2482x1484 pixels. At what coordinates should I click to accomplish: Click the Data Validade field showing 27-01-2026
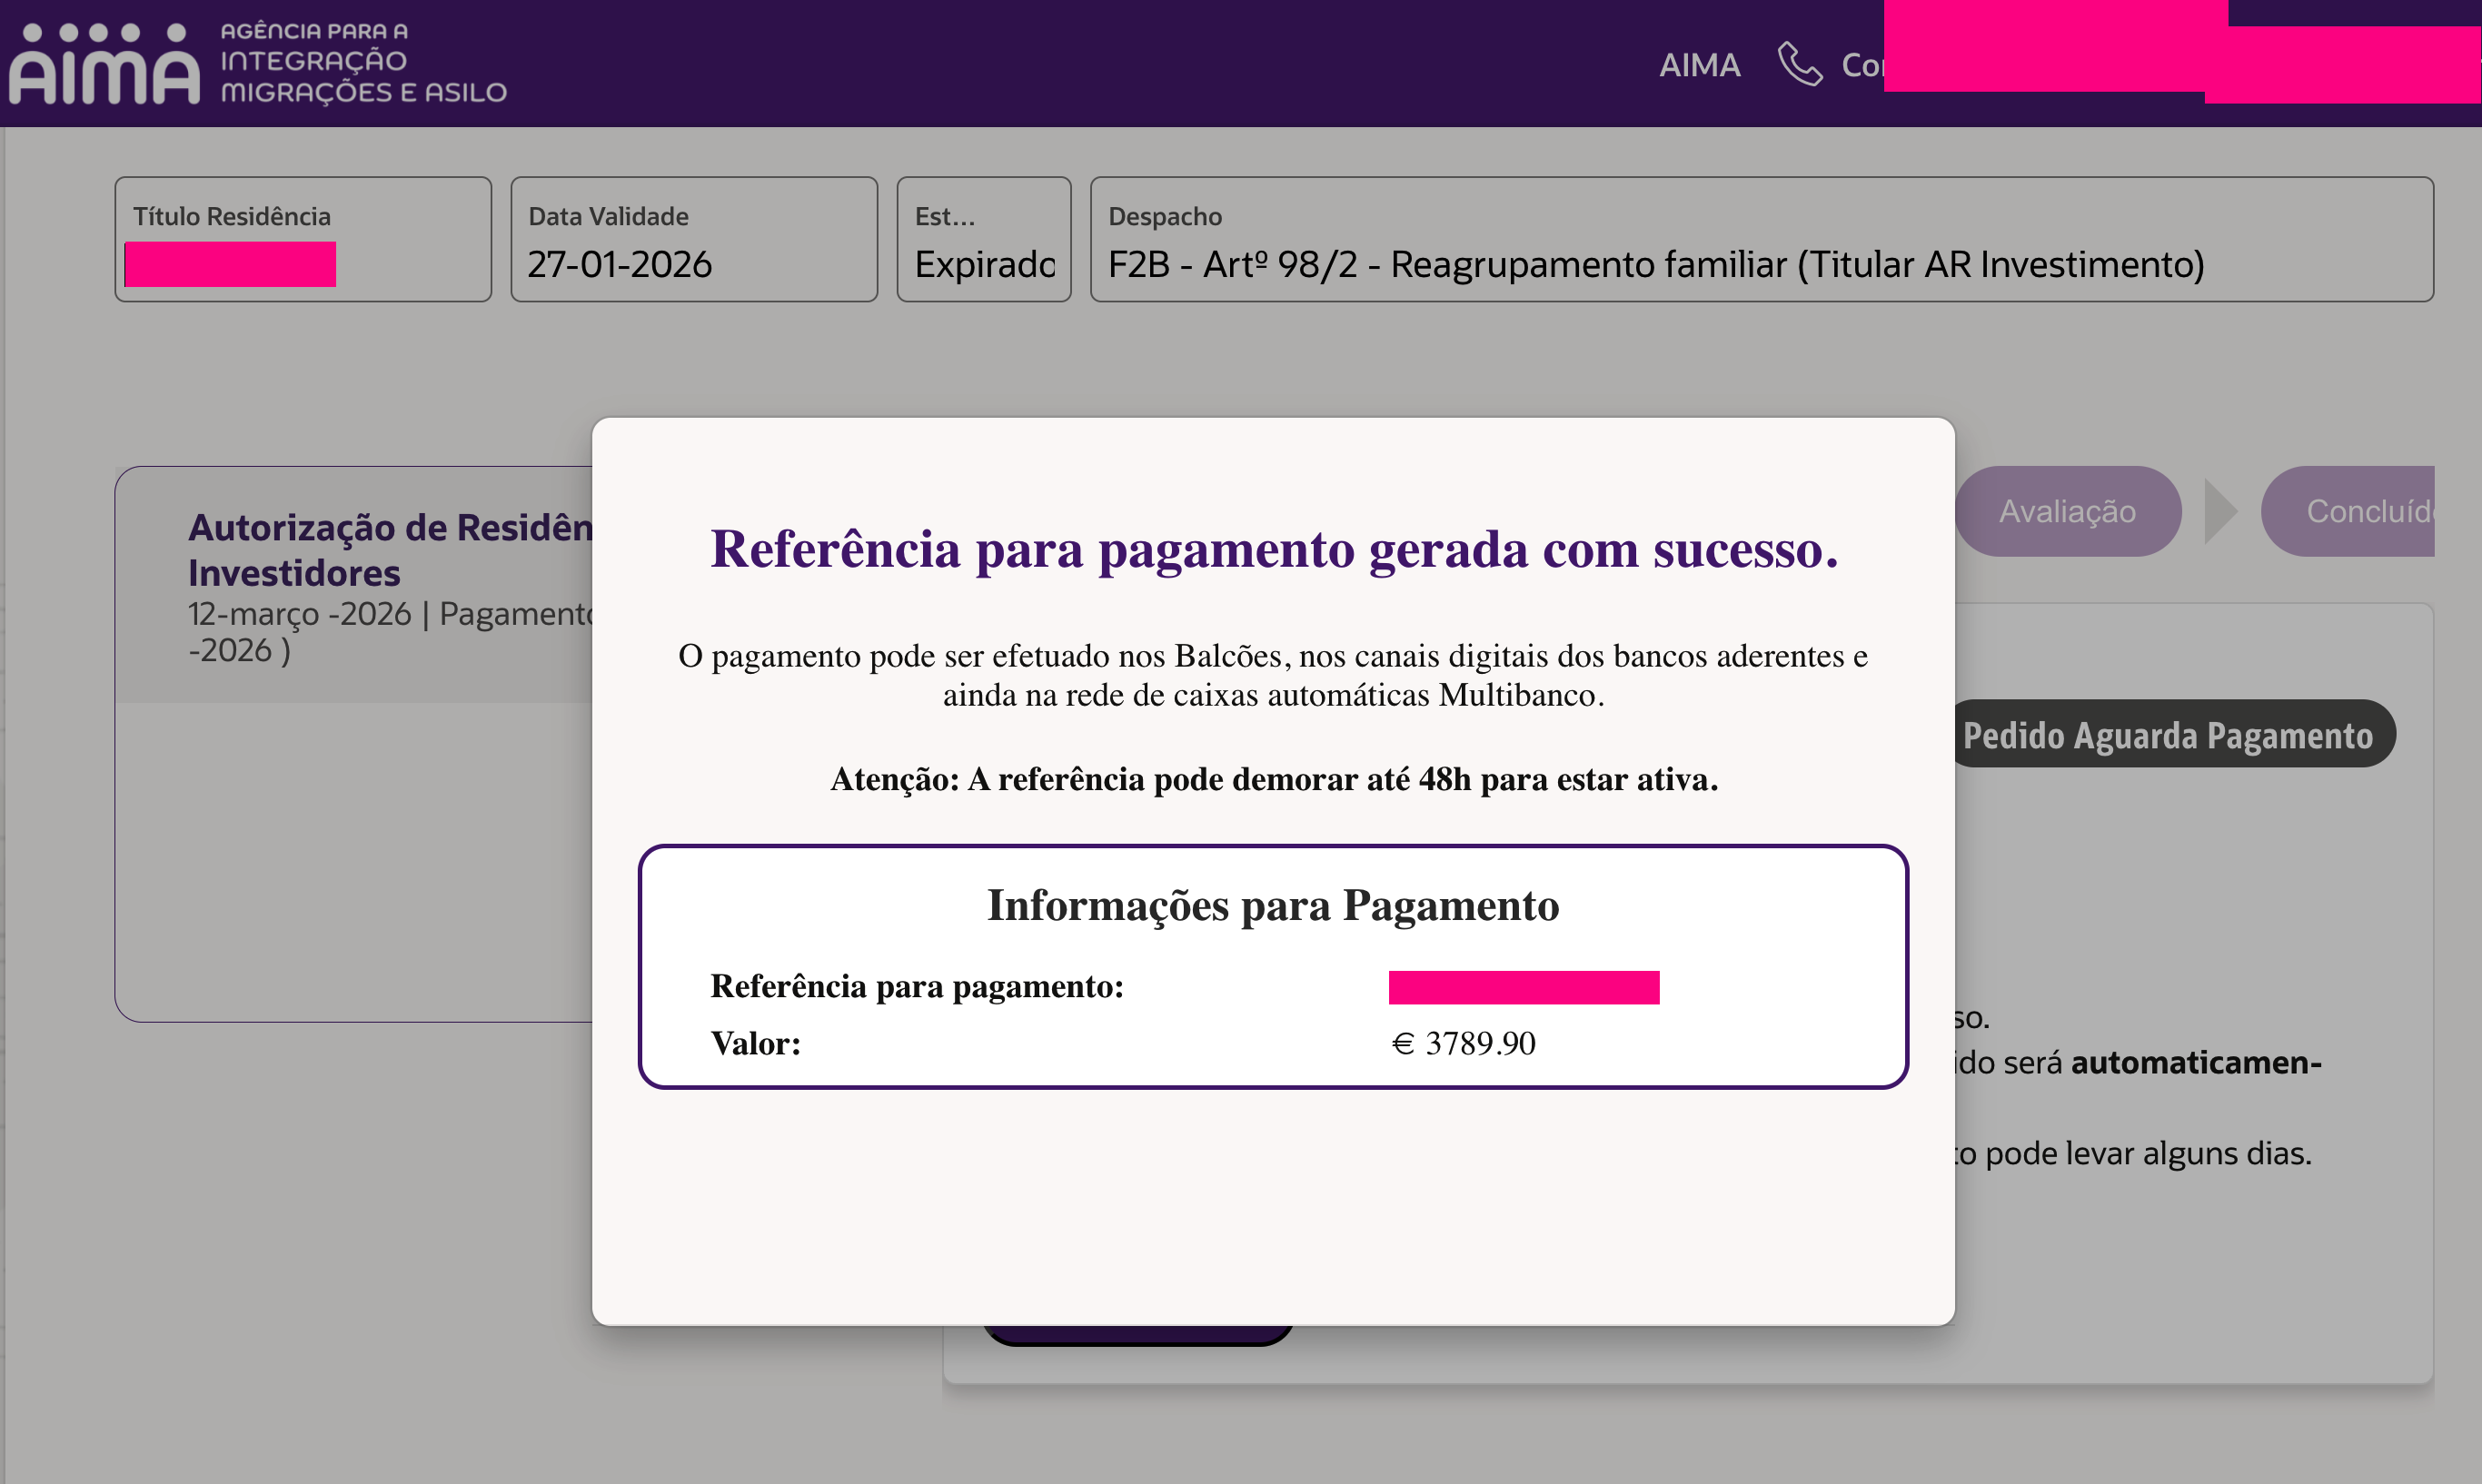click(x=693, y=240)
